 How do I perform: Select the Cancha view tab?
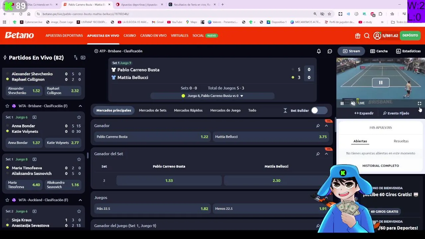pos(379,51)
